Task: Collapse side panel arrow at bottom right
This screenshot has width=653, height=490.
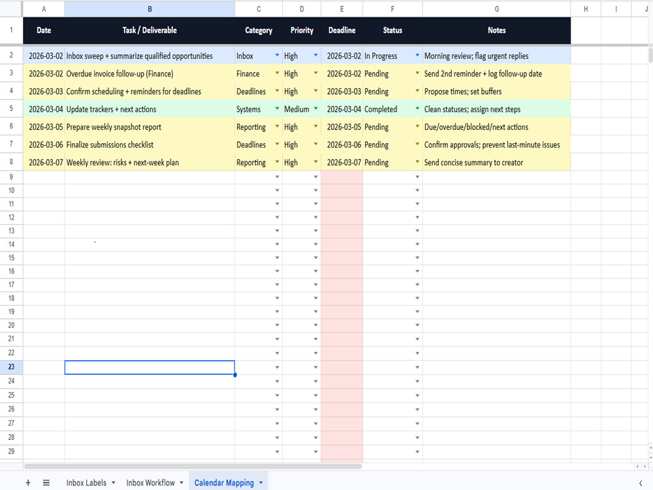Action: [x=641, y=483]
